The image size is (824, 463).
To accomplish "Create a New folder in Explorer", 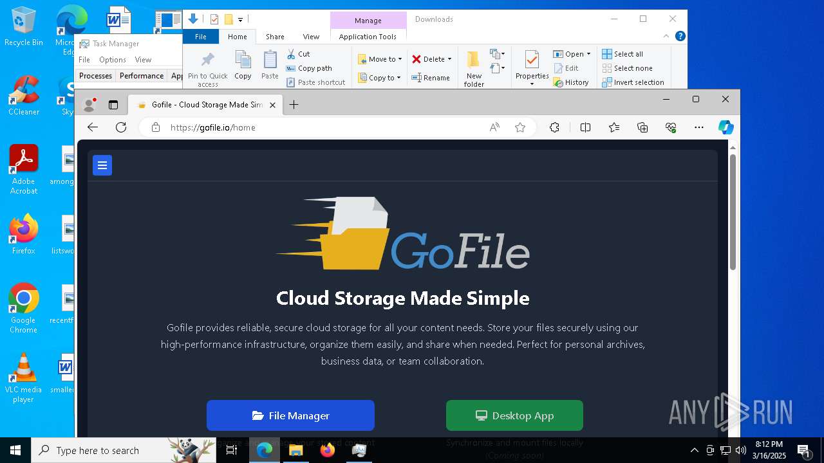I will point(474,69).
